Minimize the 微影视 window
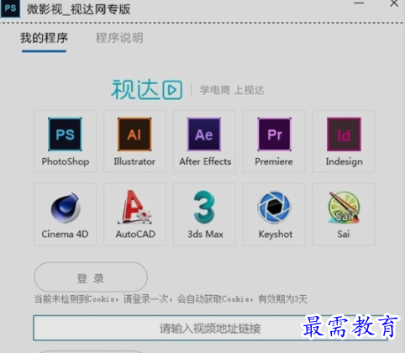 [359, 3]
